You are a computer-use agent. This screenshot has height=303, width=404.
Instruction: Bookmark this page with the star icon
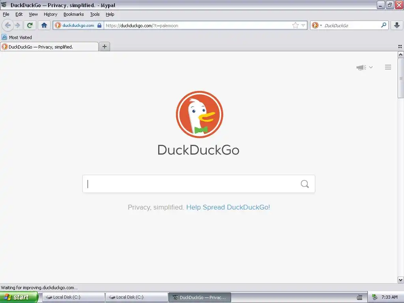295,25
